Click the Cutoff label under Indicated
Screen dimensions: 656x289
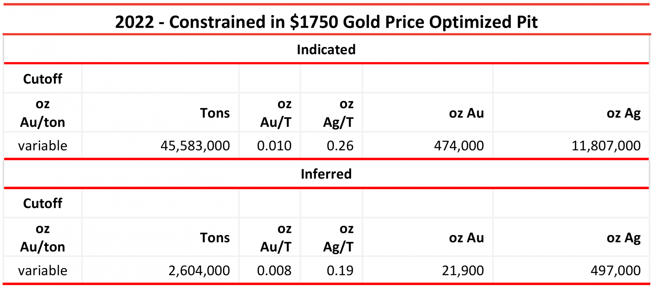click(x=43, y=79)
